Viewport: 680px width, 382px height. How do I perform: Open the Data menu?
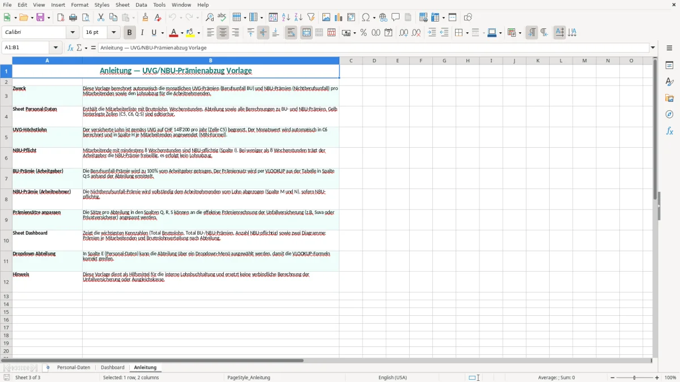tap(141, 5)
